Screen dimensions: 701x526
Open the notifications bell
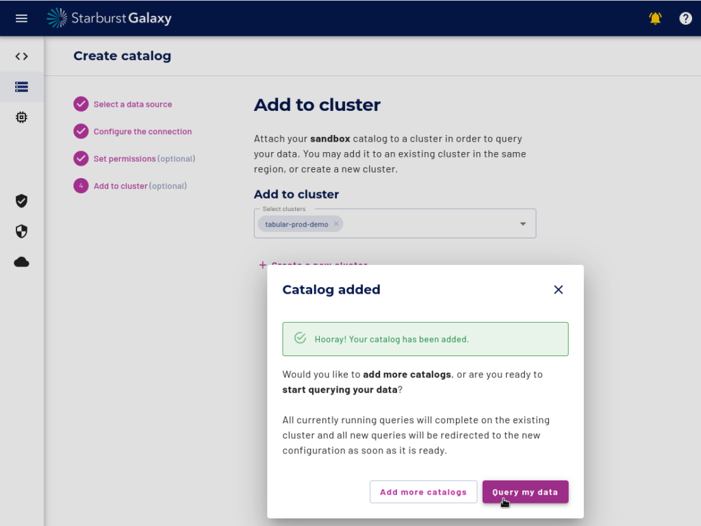pyautogui.click(x=655, y=18)
